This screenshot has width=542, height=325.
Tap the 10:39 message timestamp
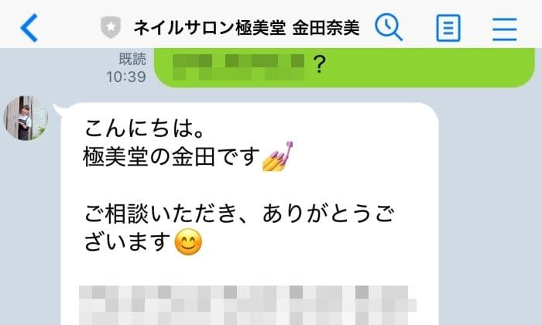point(126,77)
